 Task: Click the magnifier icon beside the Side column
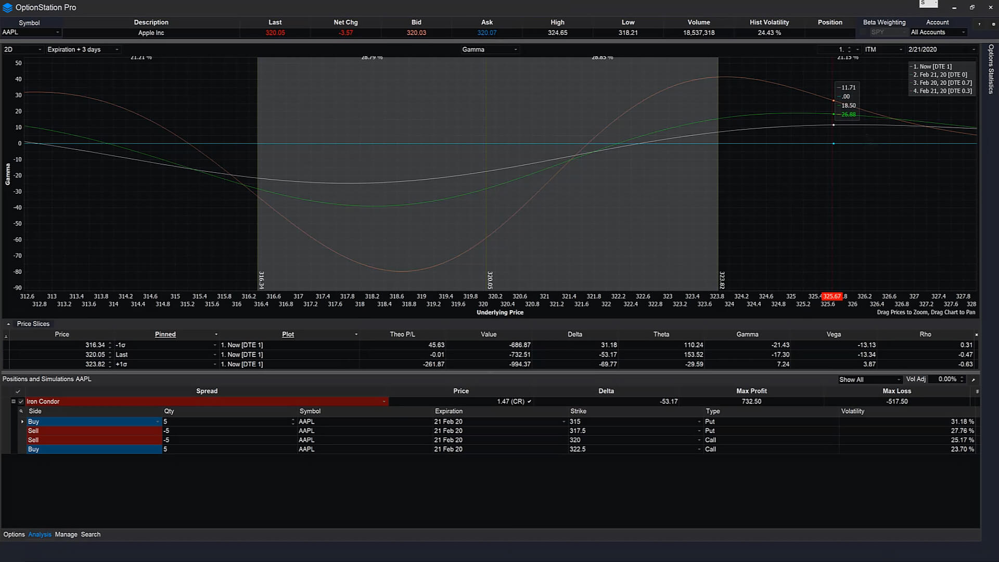click(21, 411)
